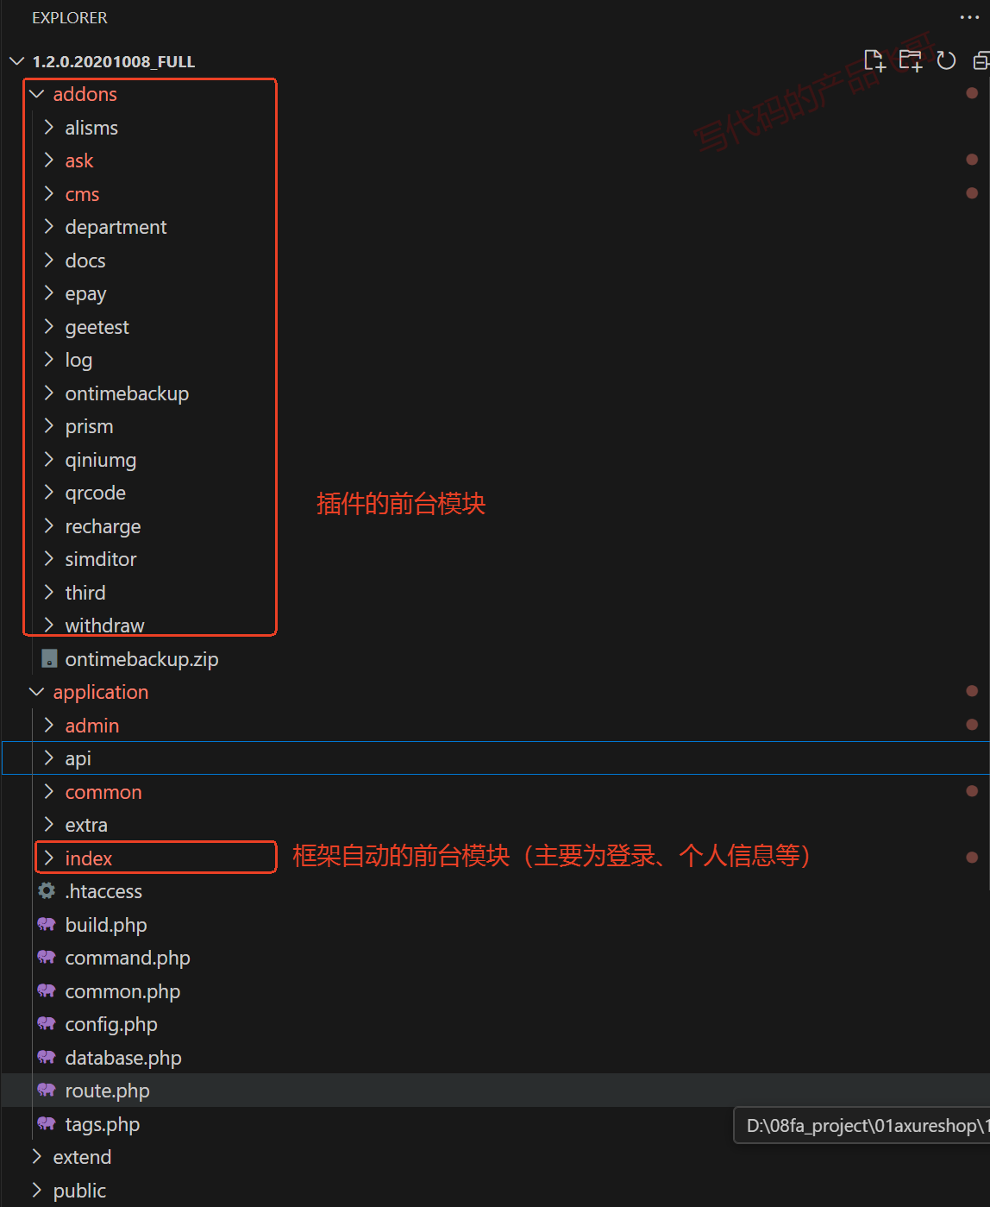Click the New Folder icon in Explorer header
Image resolution: width=990 pixels, height=1207 pixels.
911,60
